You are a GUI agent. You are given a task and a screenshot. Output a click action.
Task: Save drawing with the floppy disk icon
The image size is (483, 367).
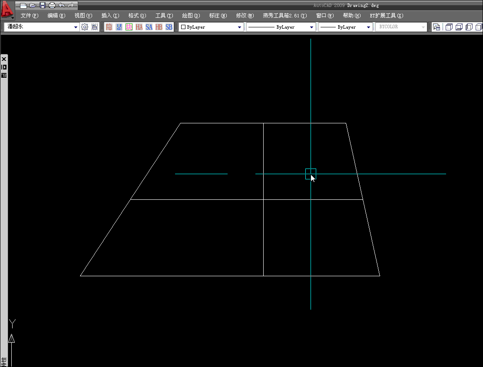click(43, 5)
